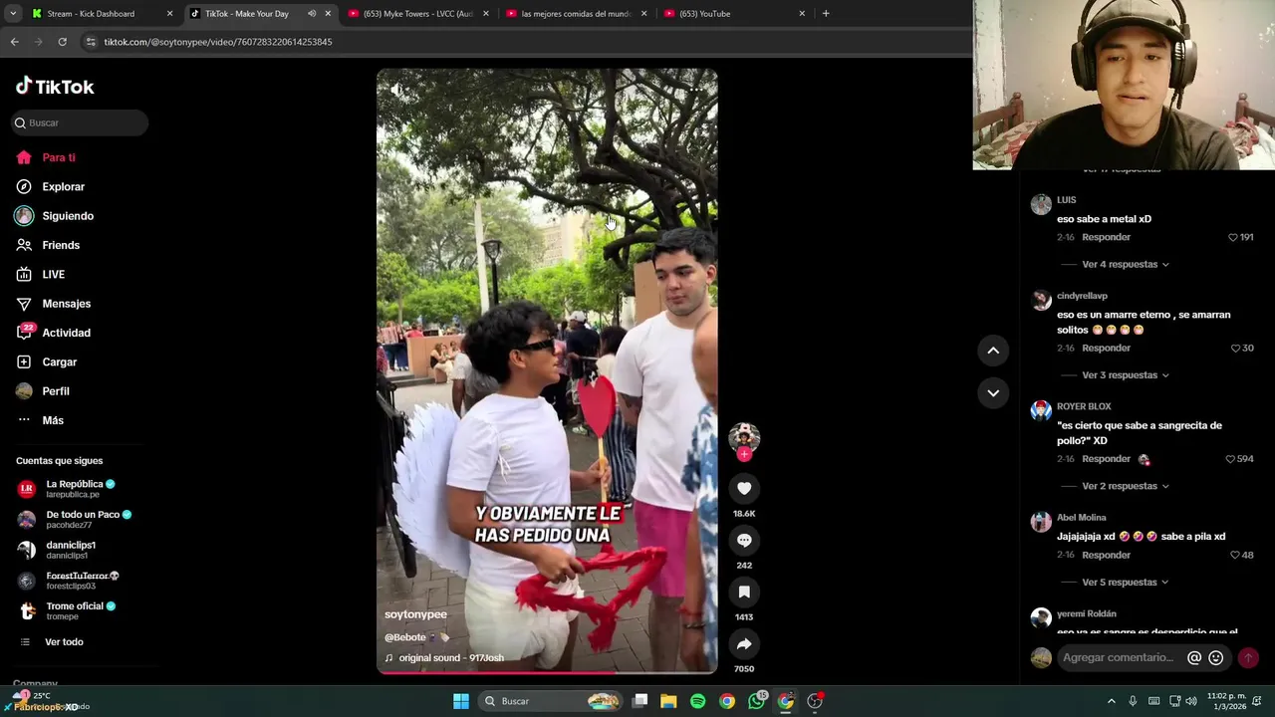Screen dimensions: 1275x717
Task: Reply to LUIS's comment
Action: (1106, 237)
